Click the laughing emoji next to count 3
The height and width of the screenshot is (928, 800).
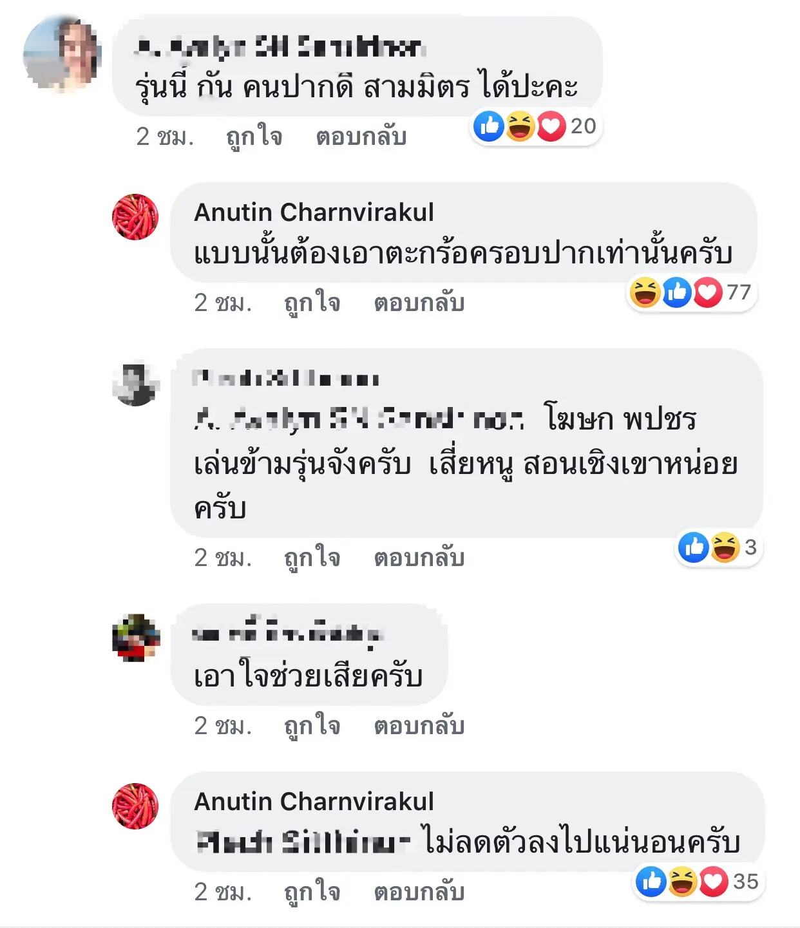pyautogui.click(x=725, y=547)
